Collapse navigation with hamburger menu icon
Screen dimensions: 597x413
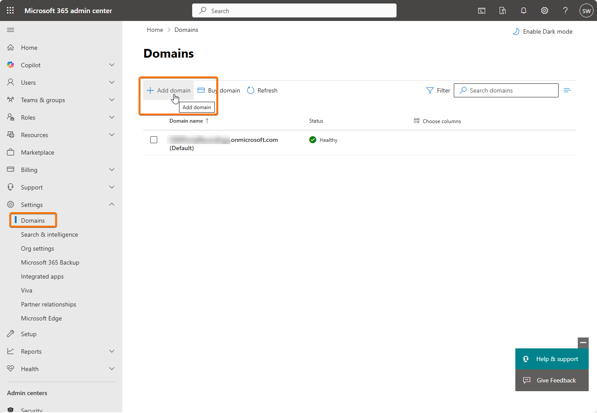10,30
